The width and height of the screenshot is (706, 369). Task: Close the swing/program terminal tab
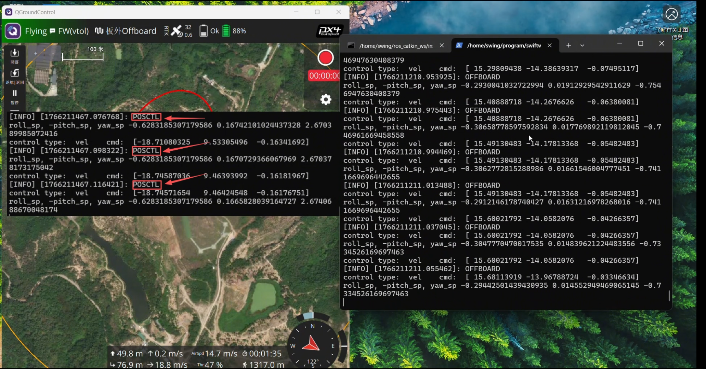(549, 45)
